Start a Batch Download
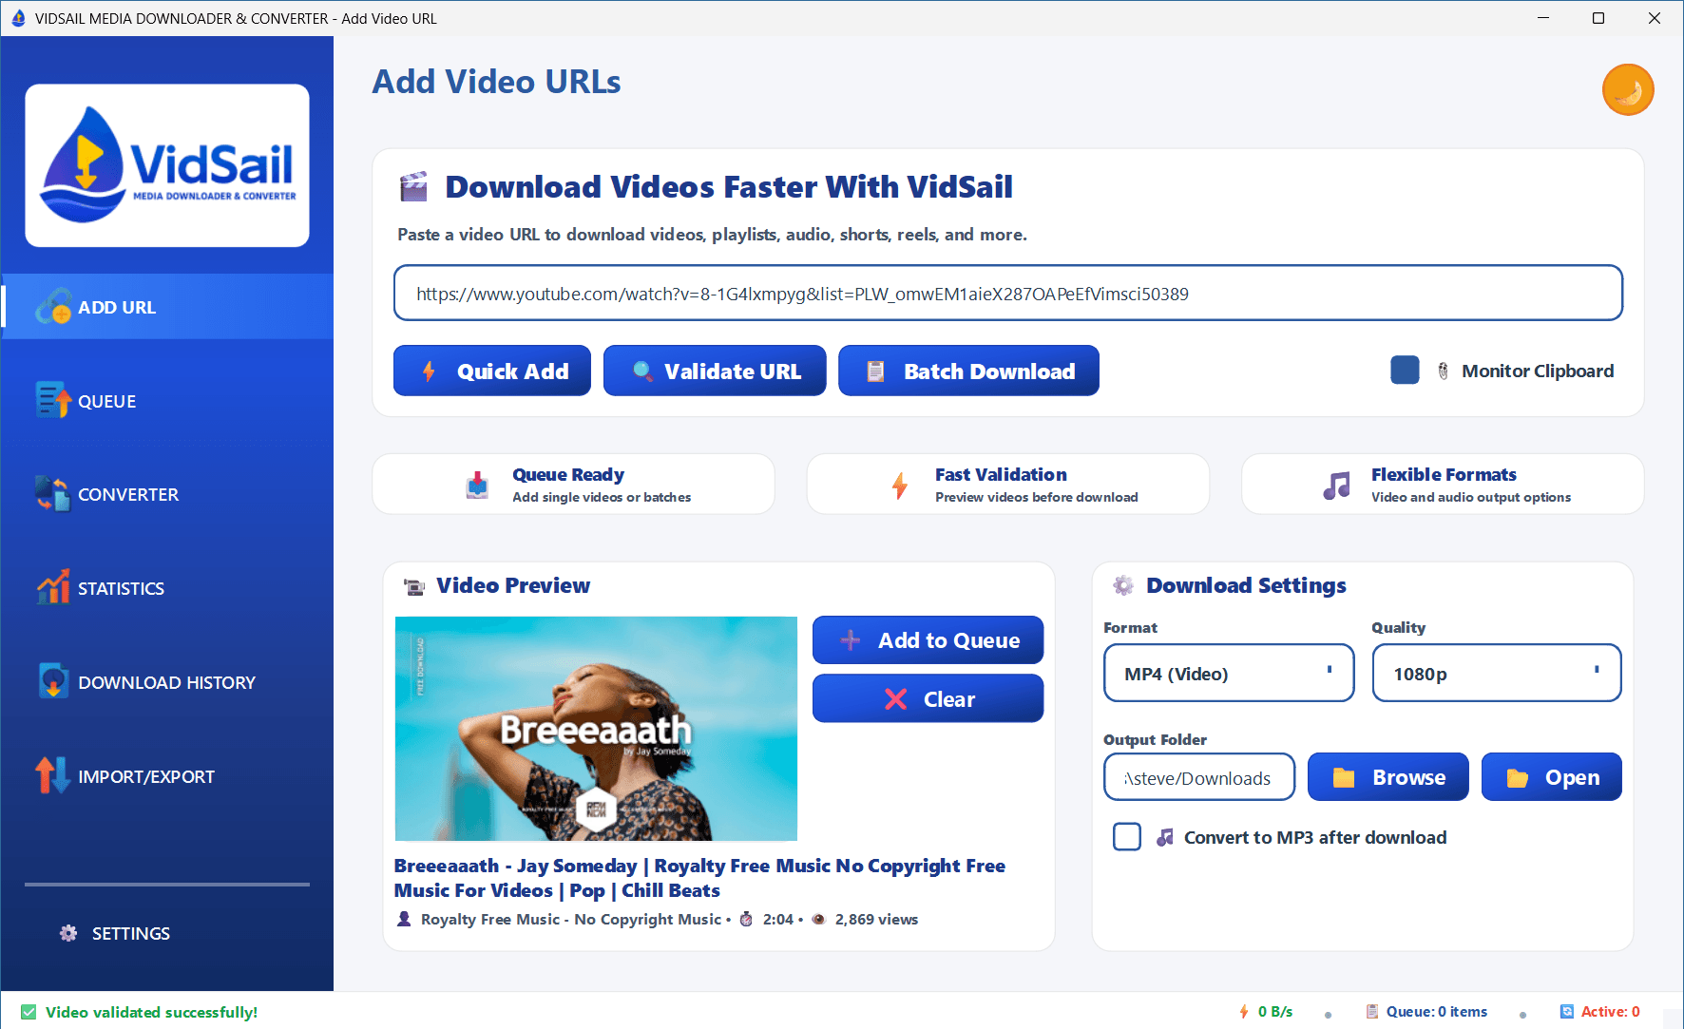 coord(968,371)
